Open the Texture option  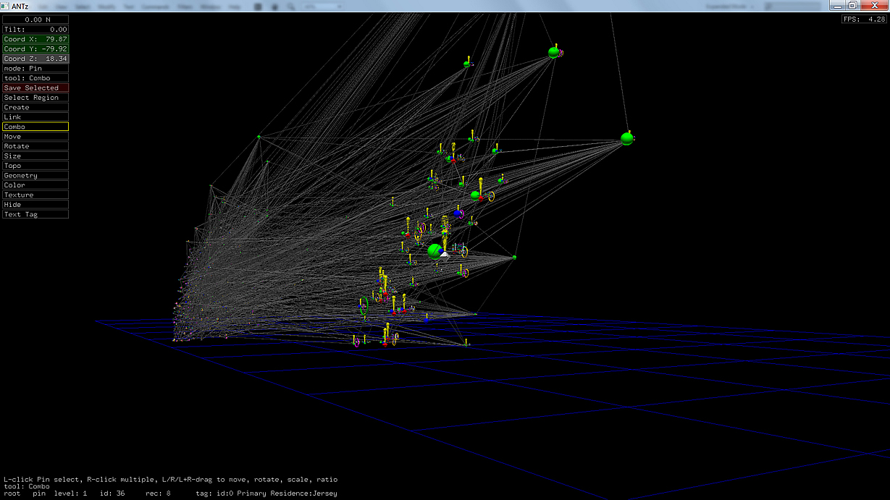point(35,195)
